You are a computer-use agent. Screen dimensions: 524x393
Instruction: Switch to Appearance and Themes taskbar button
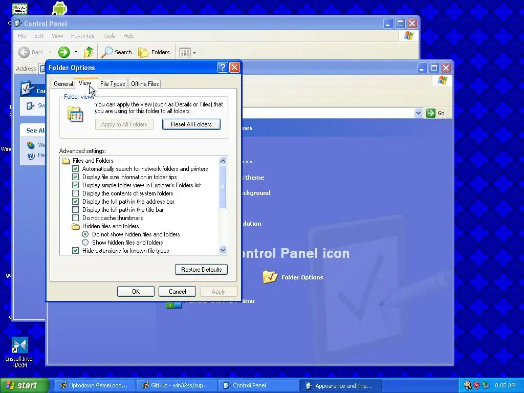pyautogui.click(x=341, y=386)
